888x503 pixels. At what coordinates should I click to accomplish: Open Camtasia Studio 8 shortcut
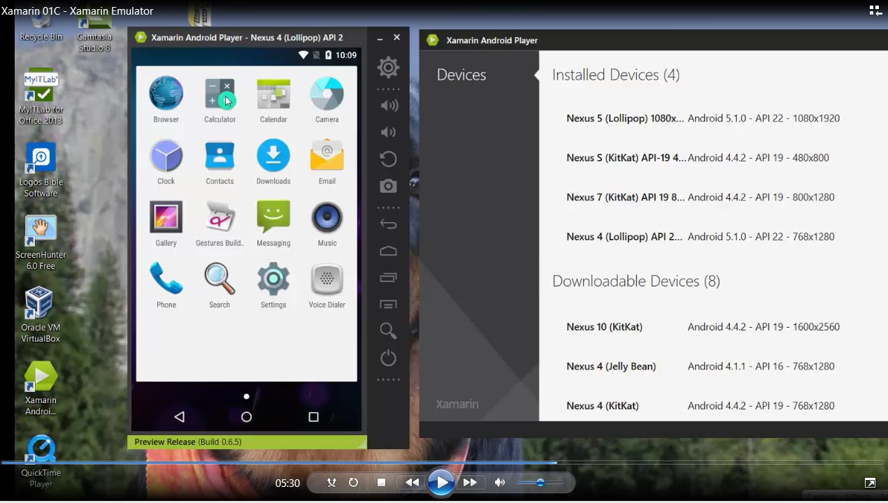(94, 31)
